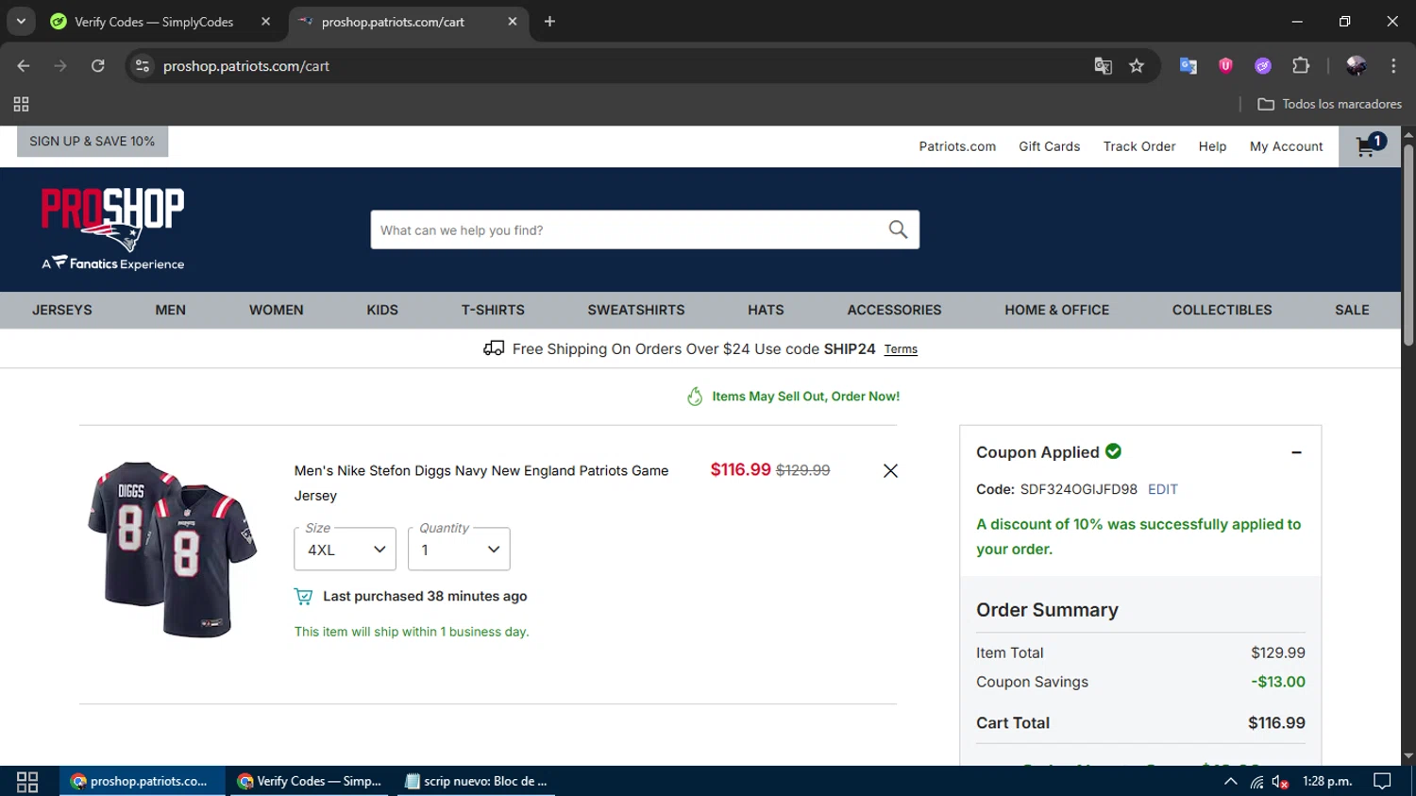Open the Gift Cards link

coord(1049,146)
